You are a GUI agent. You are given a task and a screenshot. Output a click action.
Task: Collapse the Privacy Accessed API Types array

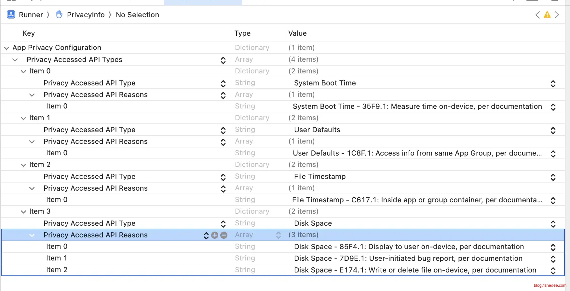(x=15, y=60)
